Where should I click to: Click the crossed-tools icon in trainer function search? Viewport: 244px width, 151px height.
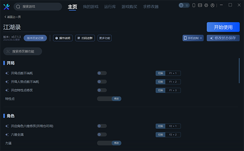tap(8, 51)
